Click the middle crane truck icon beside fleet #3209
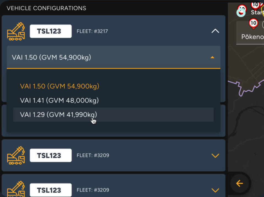 (16, 155)
